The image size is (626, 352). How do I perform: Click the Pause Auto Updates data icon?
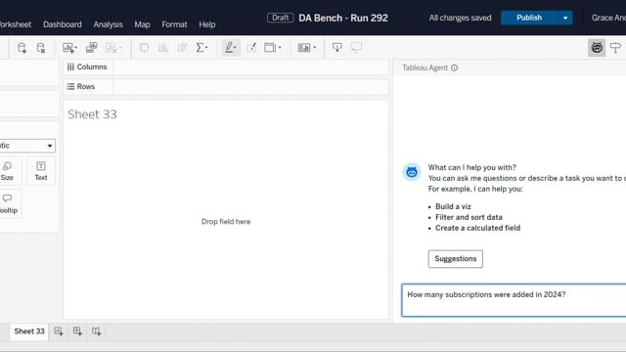tap(41, 48)
